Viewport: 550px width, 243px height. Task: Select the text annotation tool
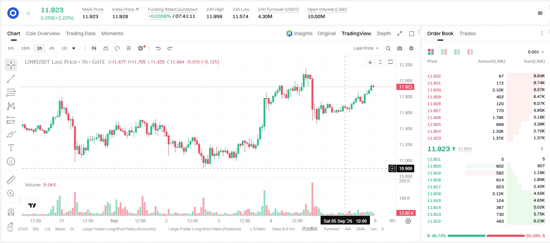point(11,148)
